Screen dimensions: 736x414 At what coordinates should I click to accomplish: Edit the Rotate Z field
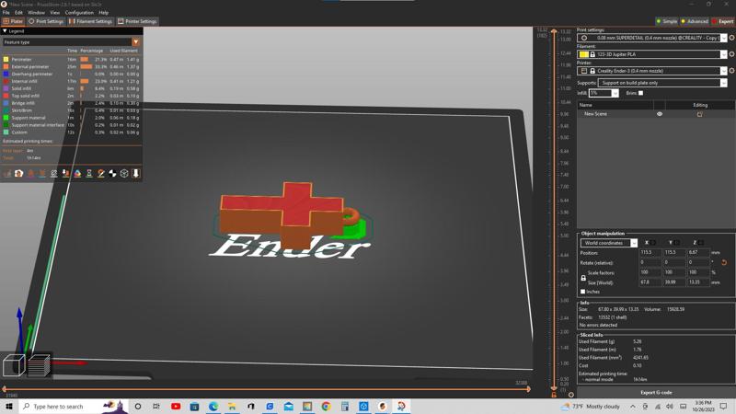(x=698, y=262)
